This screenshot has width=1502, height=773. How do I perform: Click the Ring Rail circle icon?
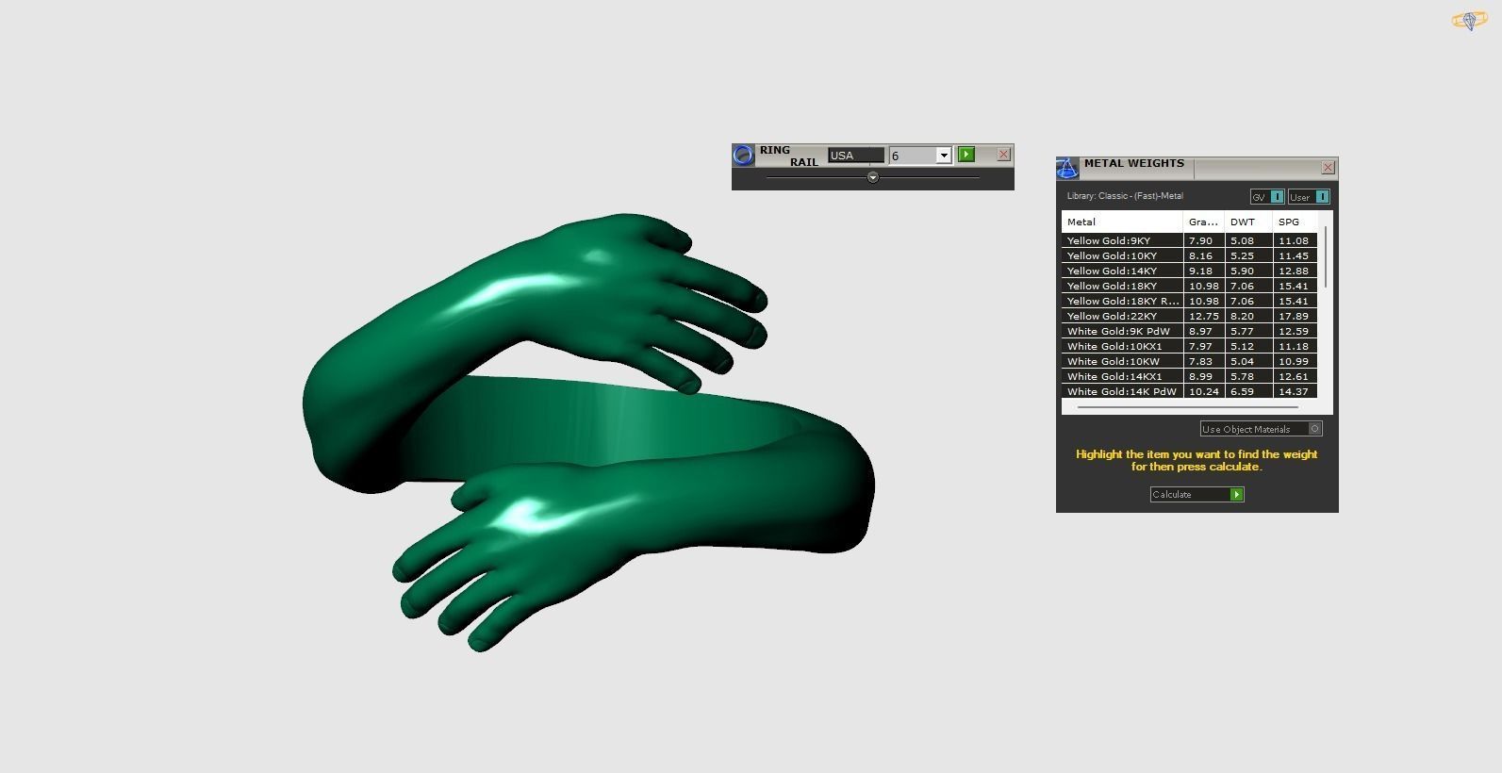tap(743, 155)
